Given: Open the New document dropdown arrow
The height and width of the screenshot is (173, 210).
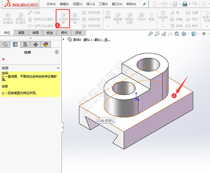Looking at the screenshot, I should click(160, 4).
